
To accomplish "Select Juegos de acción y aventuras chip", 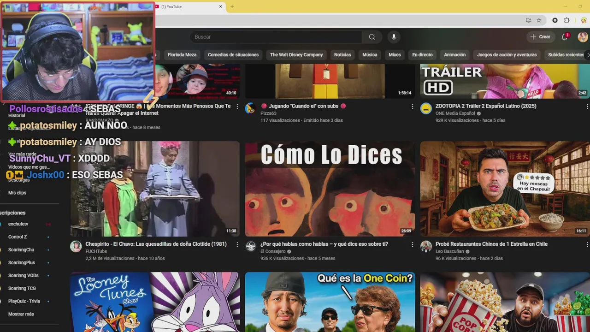I will [507, 55].
